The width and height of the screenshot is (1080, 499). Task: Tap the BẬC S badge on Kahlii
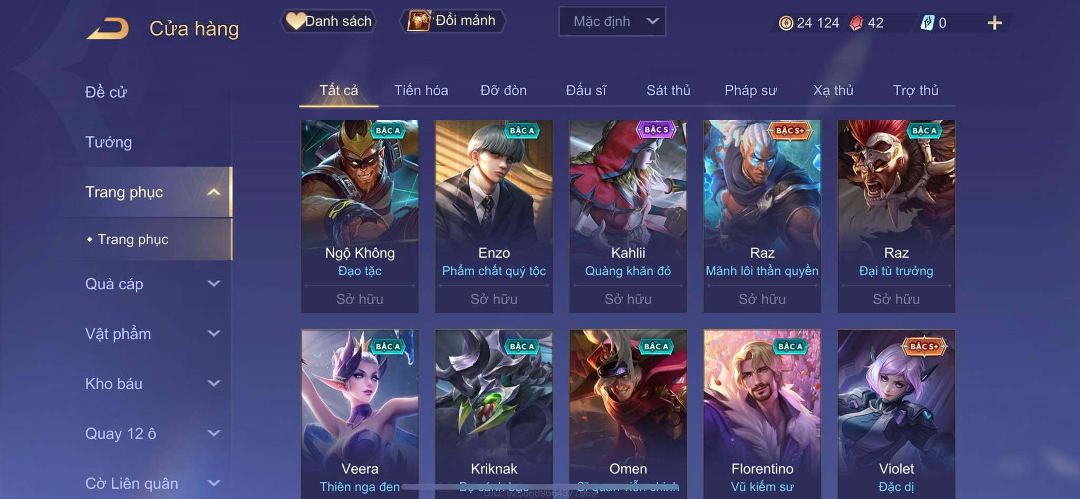[656, 130]
